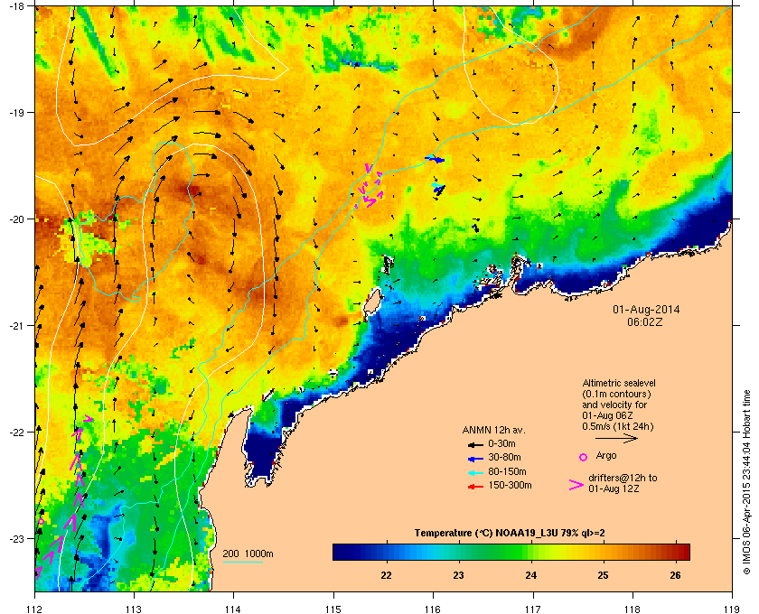
Task: Click the blue 30-80m legend arrow
Action: [x=475, y=459]
